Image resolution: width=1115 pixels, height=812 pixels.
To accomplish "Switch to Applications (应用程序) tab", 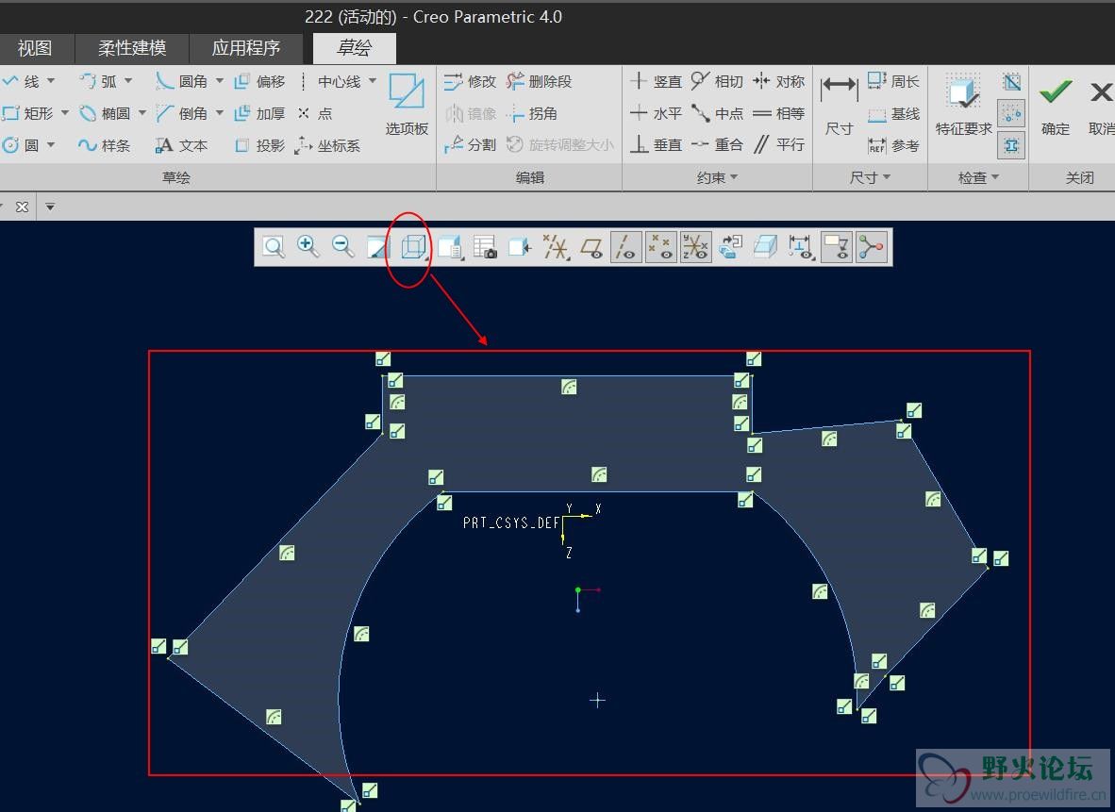I will (x=246, y=48).
